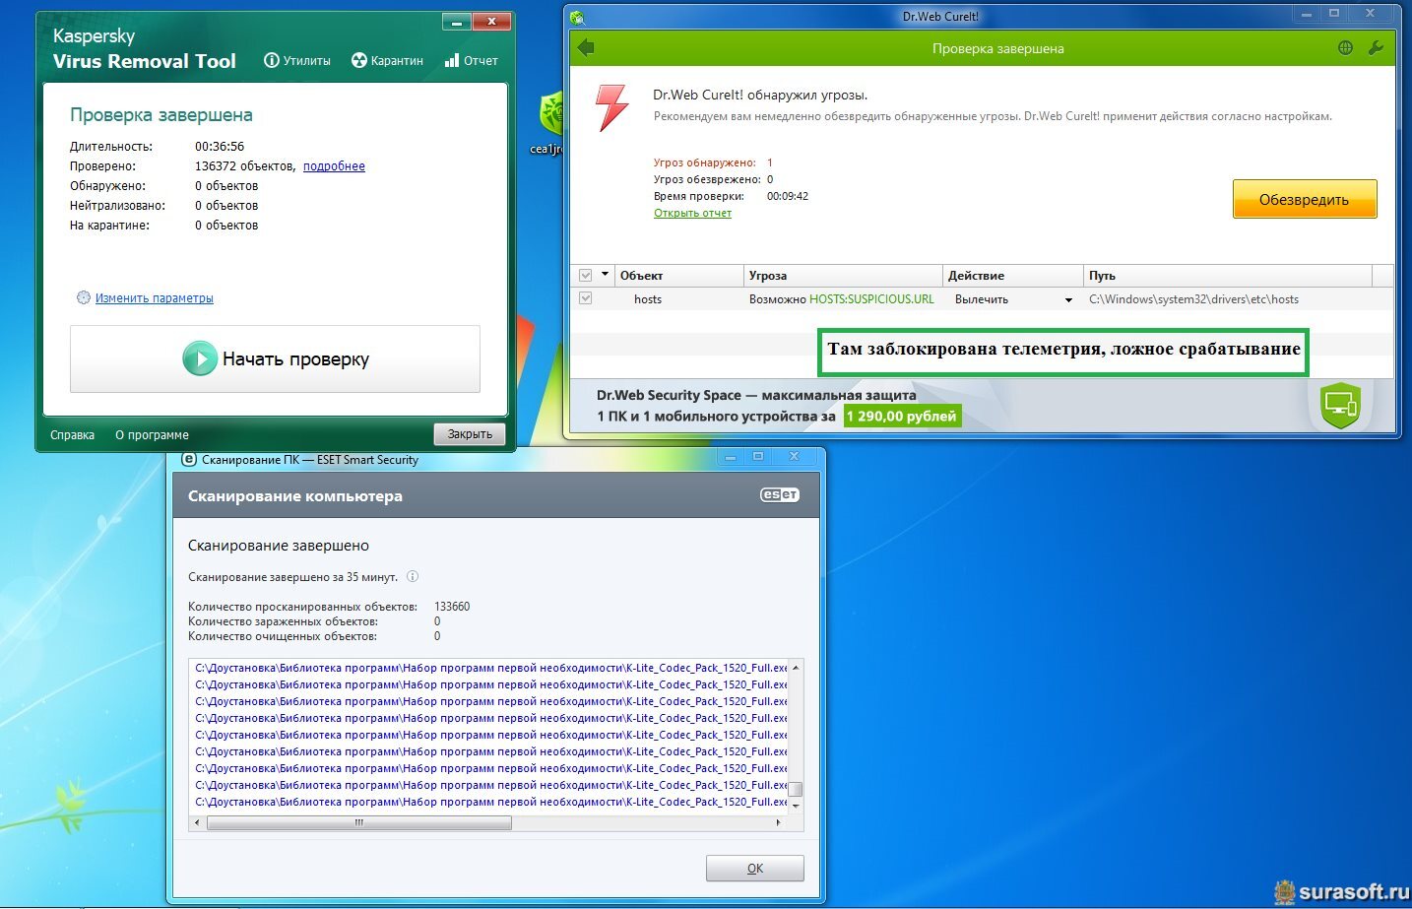
Task: Click the ESET logo in the scan header
Action: click(x=780, y=495)
